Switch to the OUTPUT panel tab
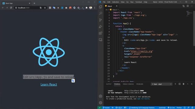This screenshot has height=109, width=195. tap(108, 84)
